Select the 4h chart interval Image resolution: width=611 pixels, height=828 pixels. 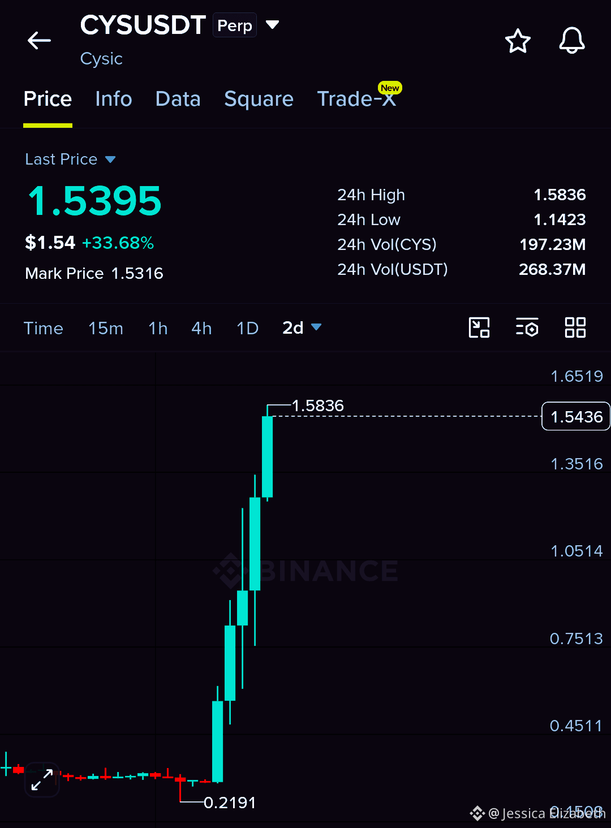[201, 328]
